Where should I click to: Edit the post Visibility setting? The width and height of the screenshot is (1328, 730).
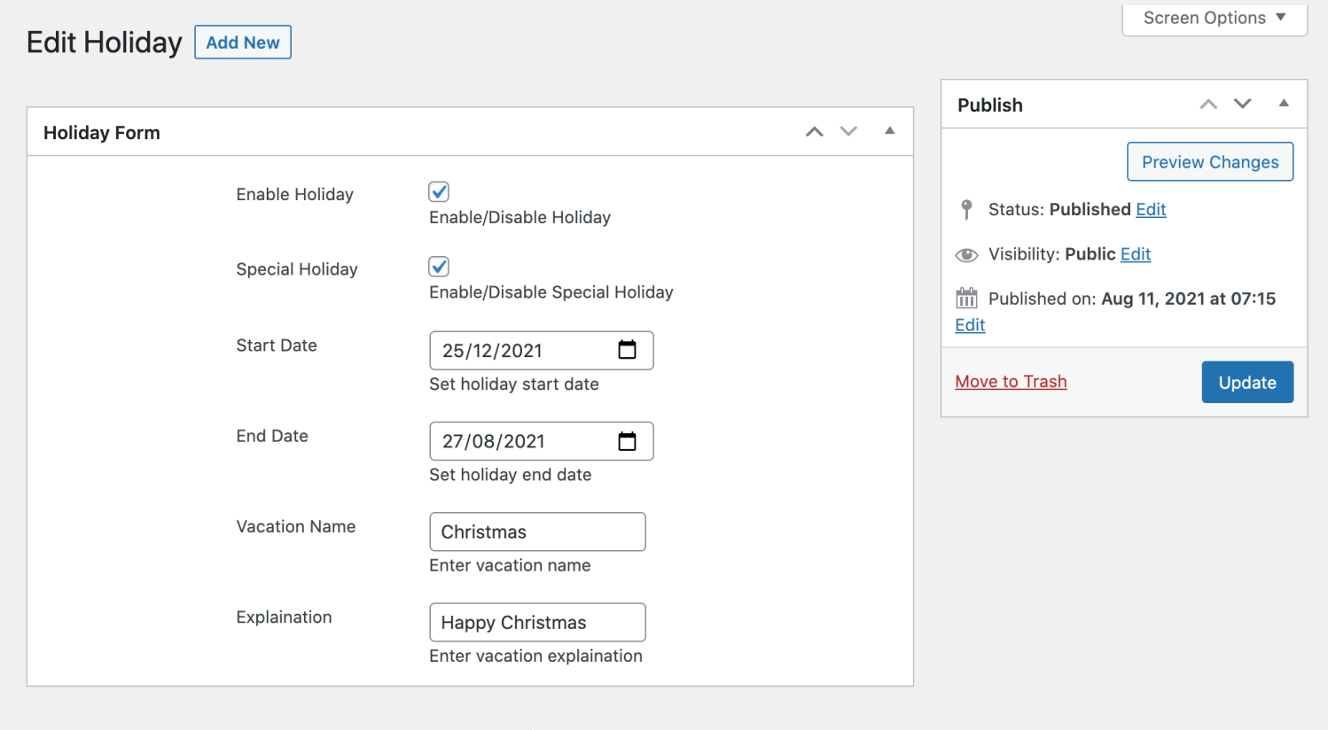[x=1136, y=254]
